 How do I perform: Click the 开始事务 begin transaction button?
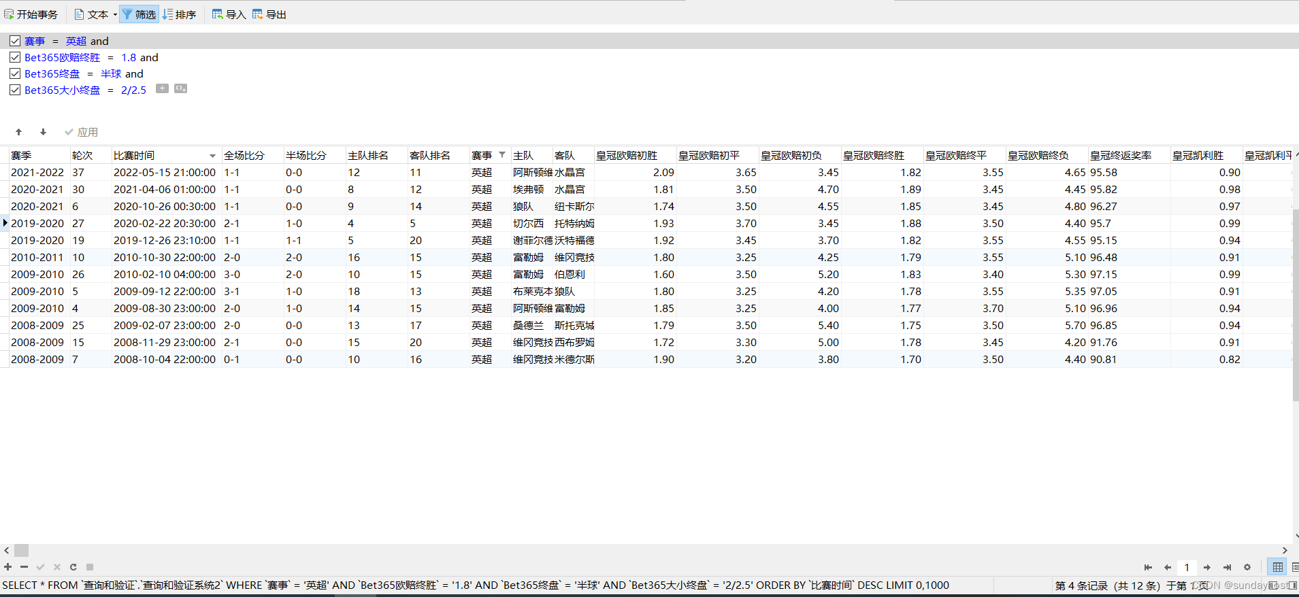(x=31, y=14)
